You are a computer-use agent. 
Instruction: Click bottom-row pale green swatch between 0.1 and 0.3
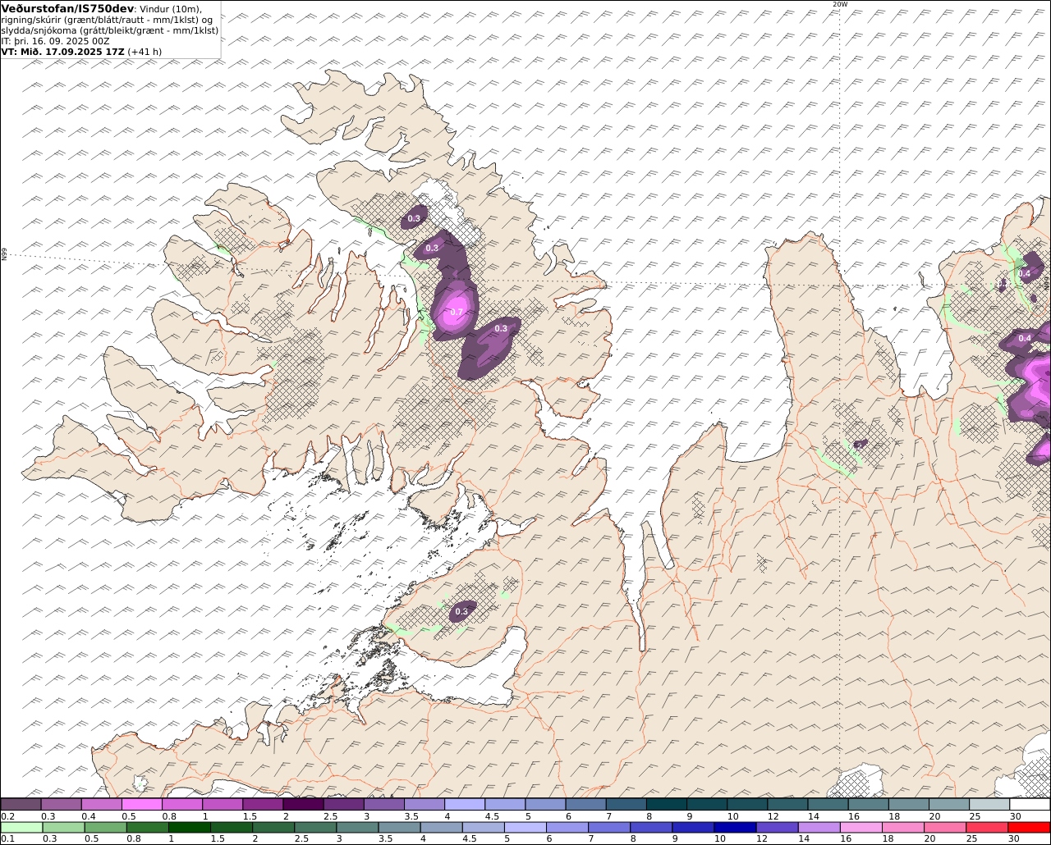pyautogui.click(x=21, y=827)
